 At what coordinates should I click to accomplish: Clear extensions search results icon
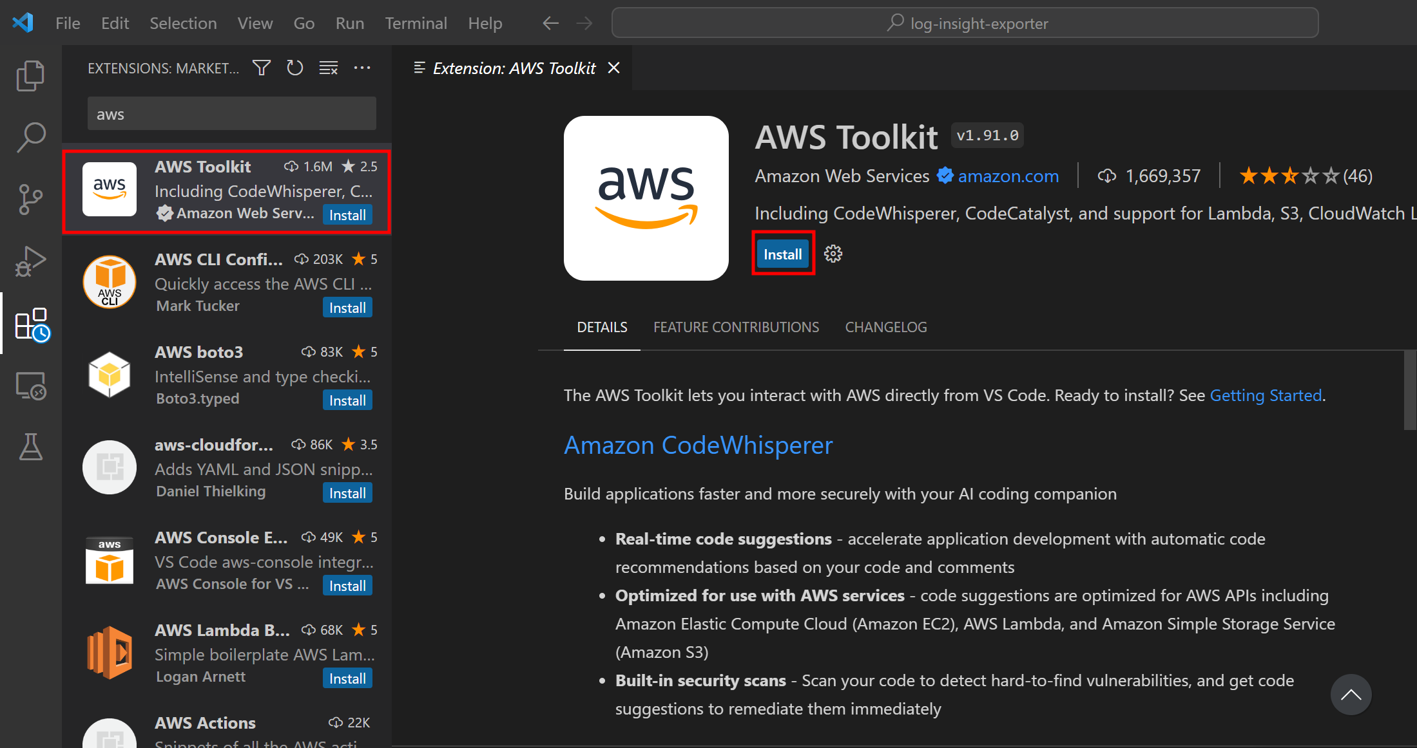[x=329, y=68]
